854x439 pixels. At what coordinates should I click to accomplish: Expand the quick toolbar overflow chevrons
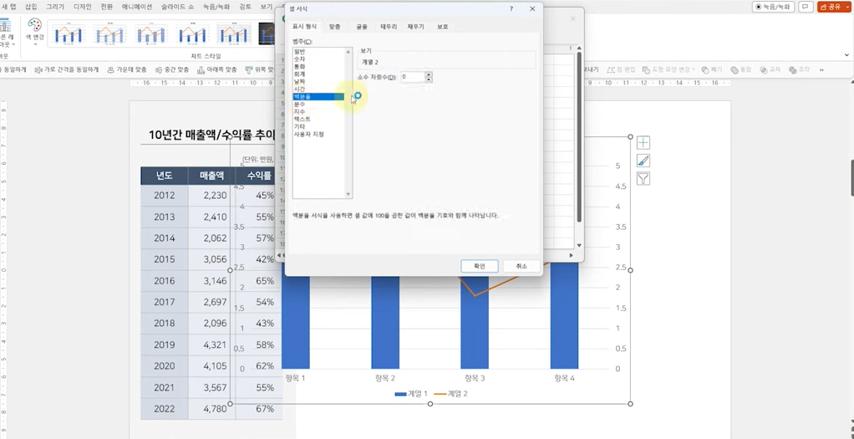click(x=821, y=69)
